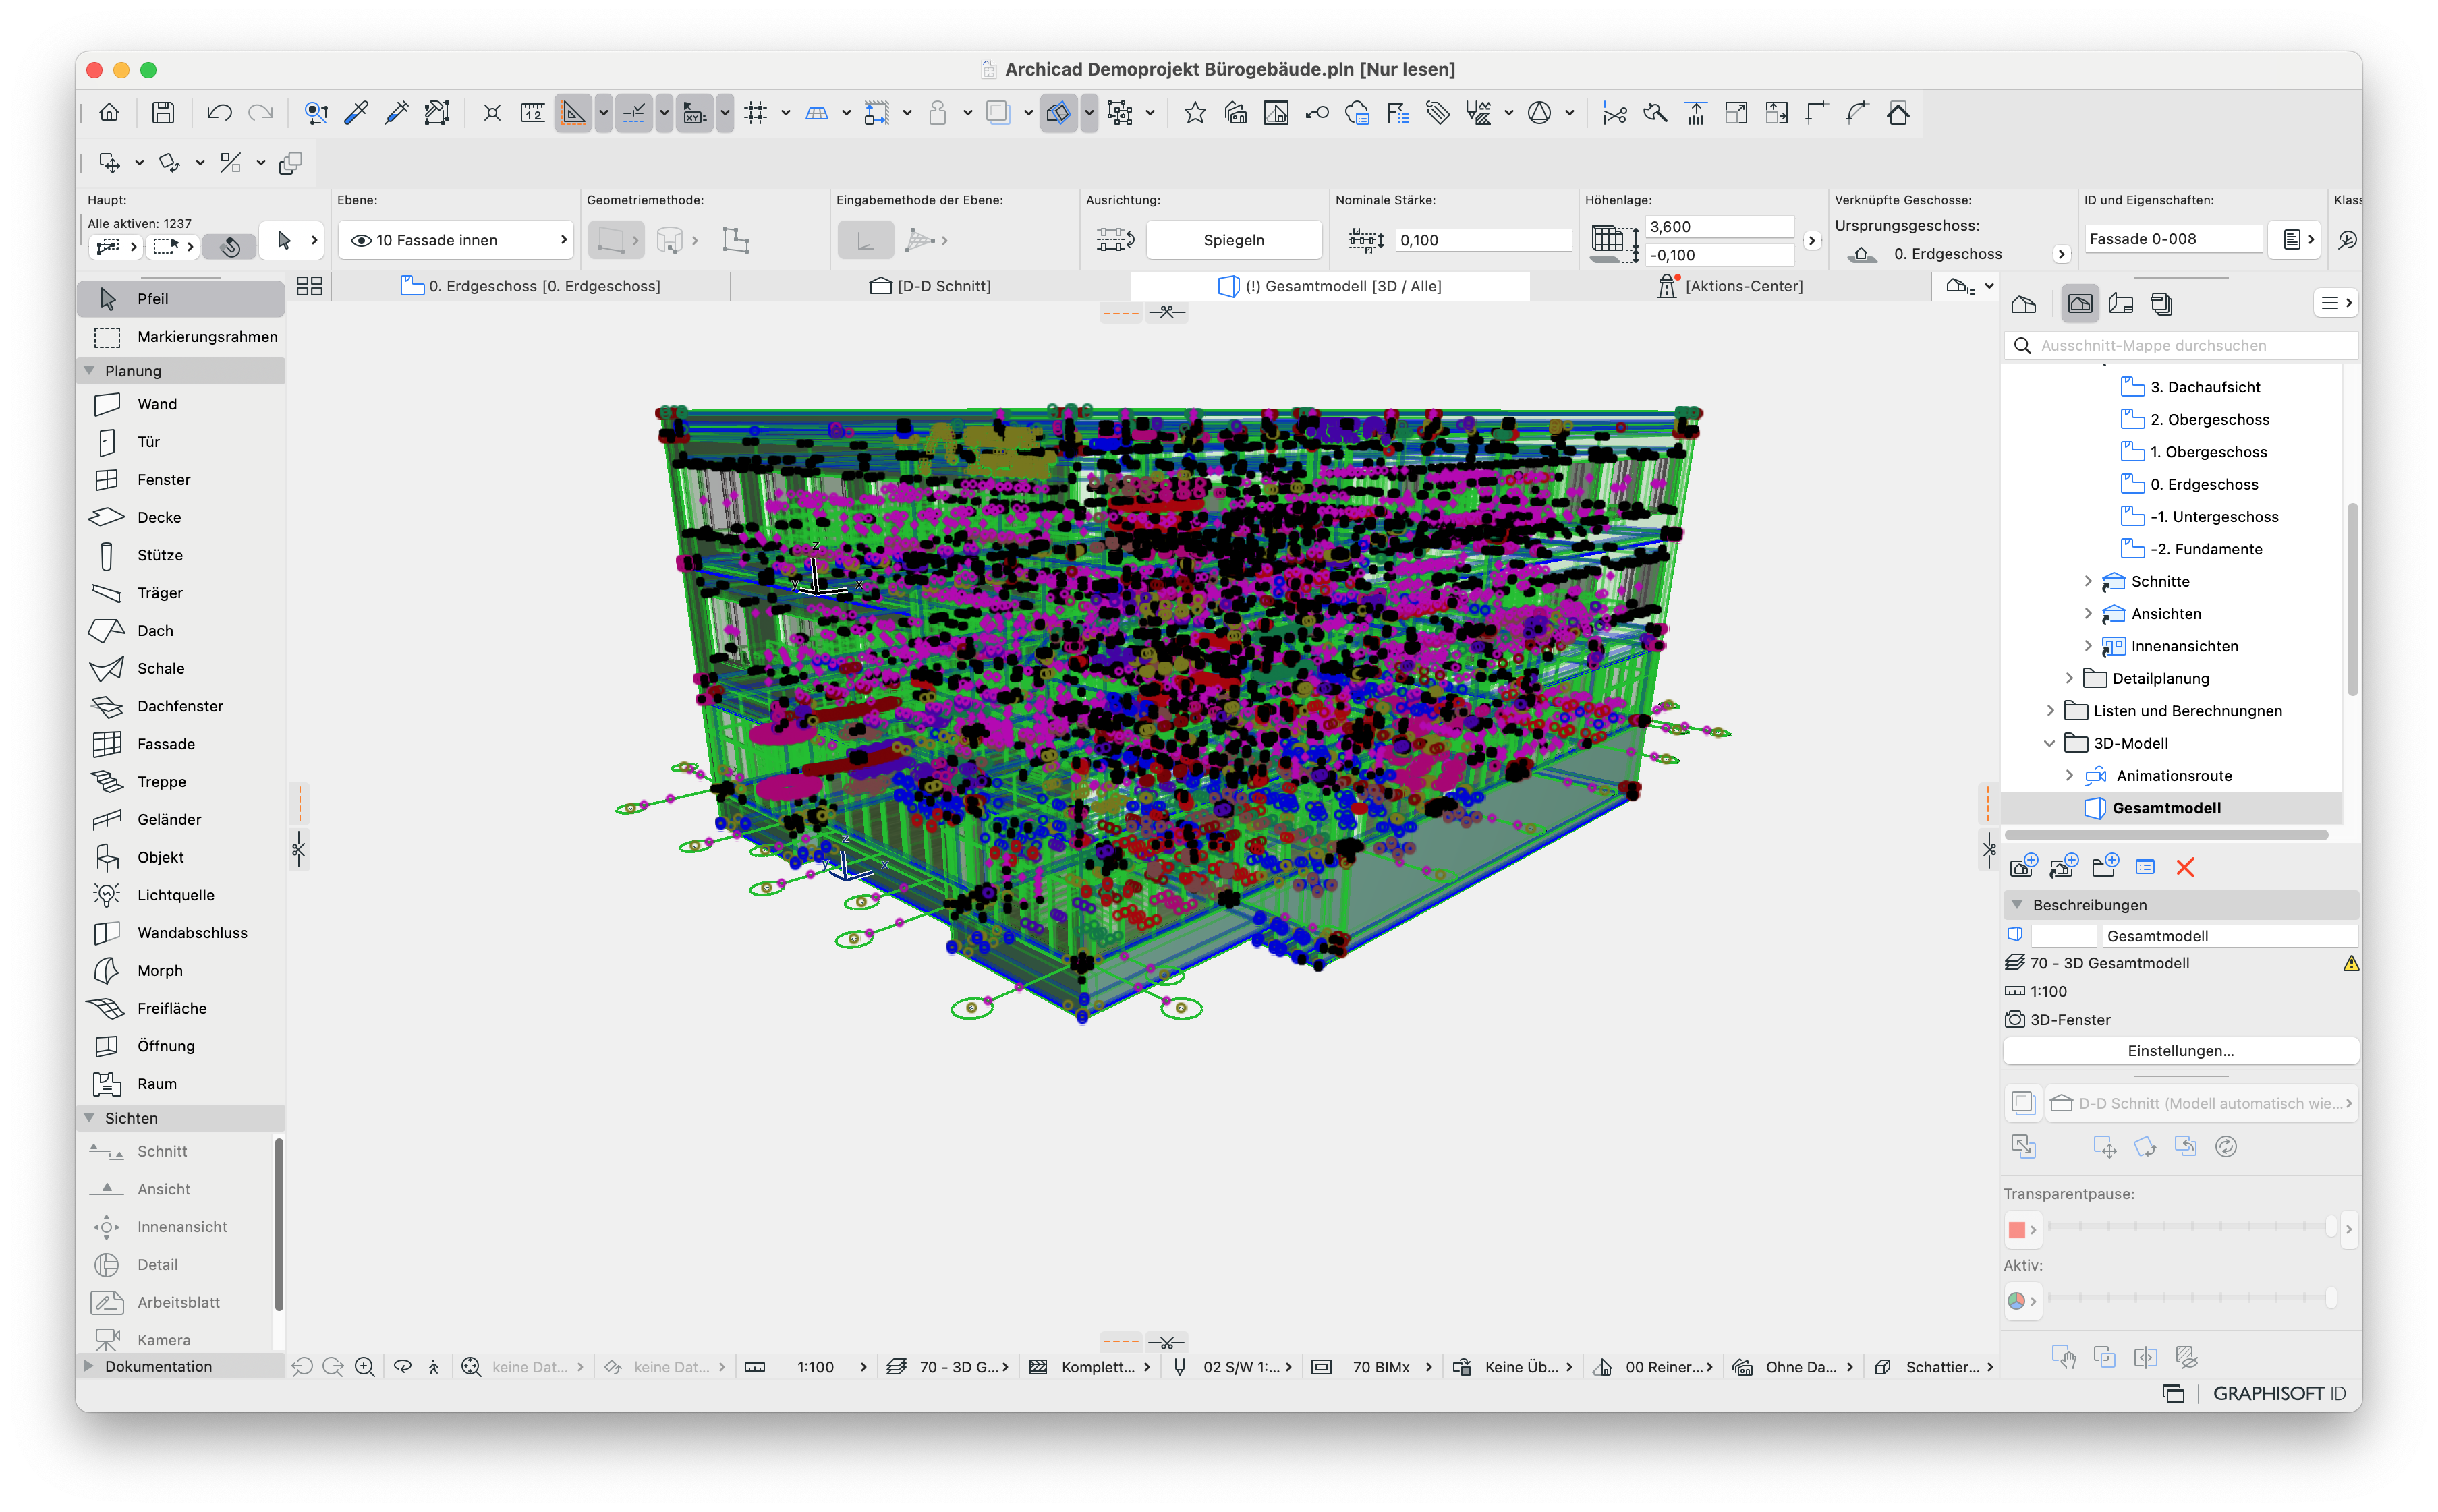Select the Schale tool

point(180,668)
